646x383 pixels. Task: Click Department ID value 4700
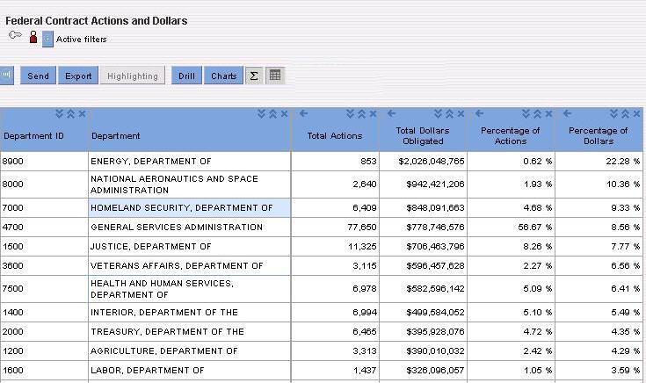(13, 228)
